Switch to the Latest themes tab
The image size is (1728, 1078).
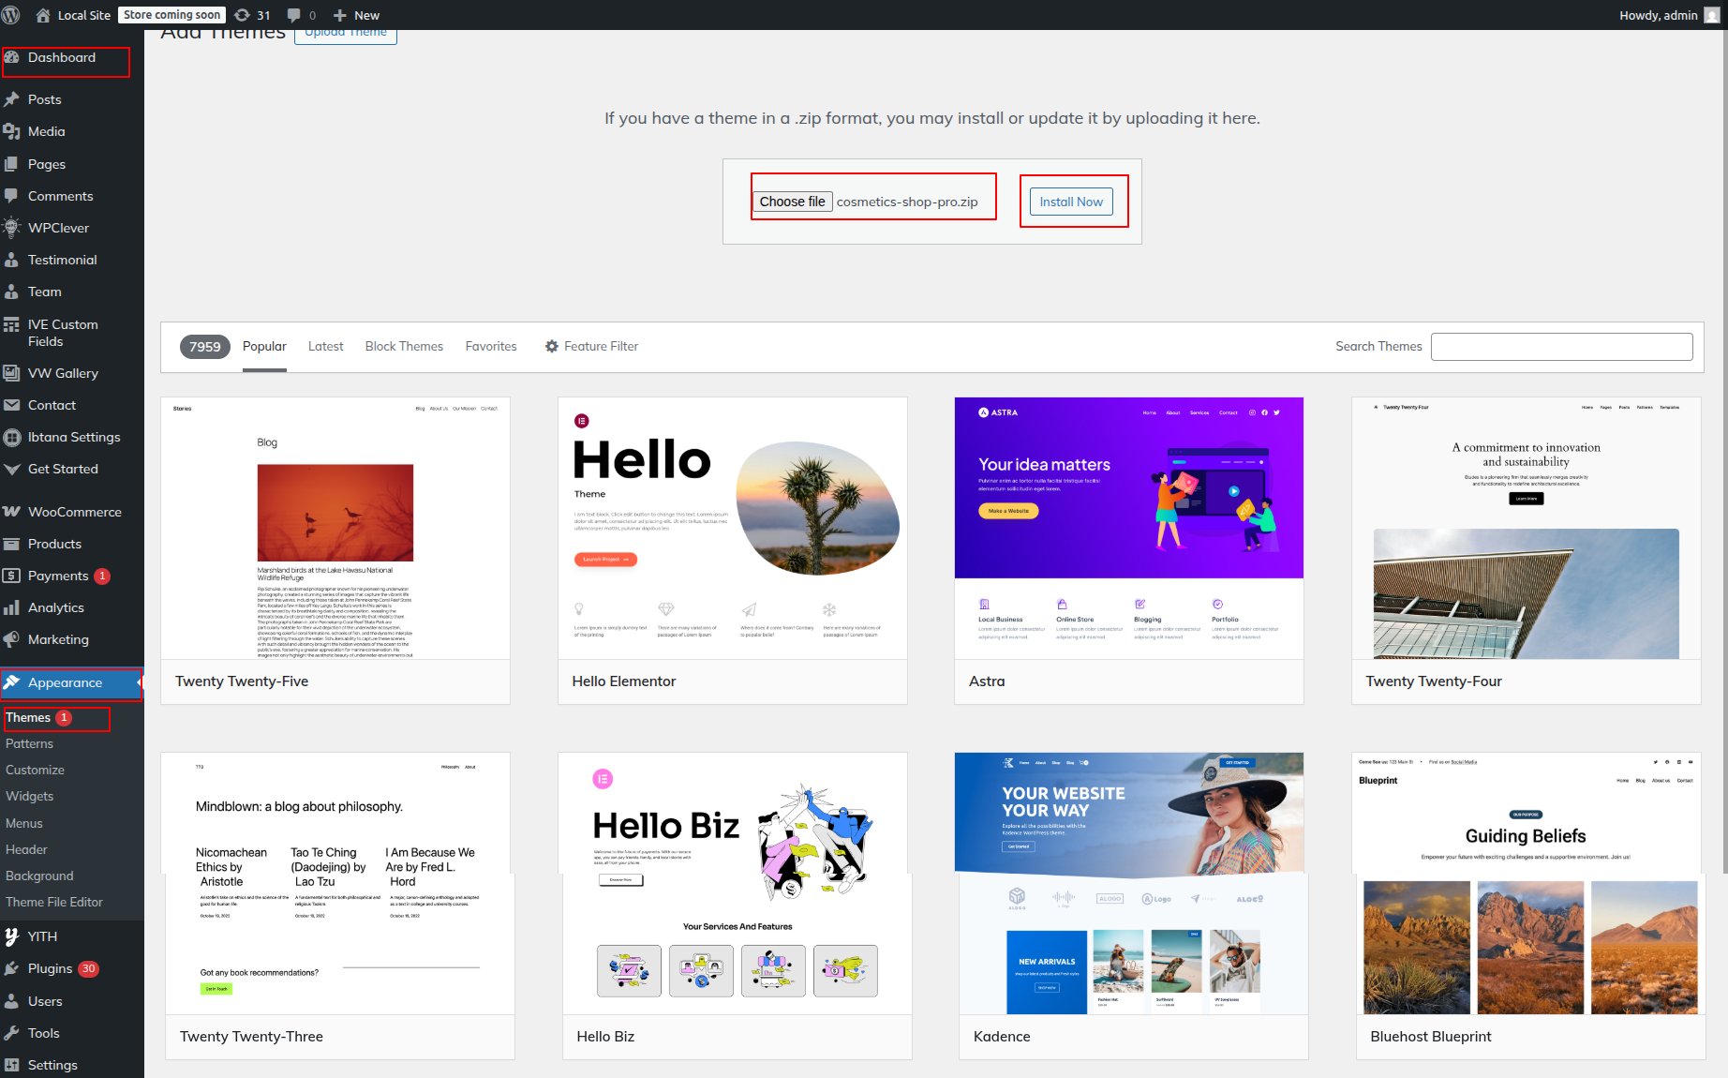pyautogui.click(x=325, y=346)
